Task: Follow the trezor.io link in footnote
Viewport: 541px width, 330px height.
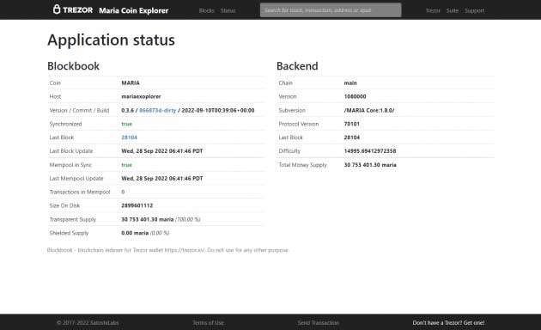Action: click(185, 250)
